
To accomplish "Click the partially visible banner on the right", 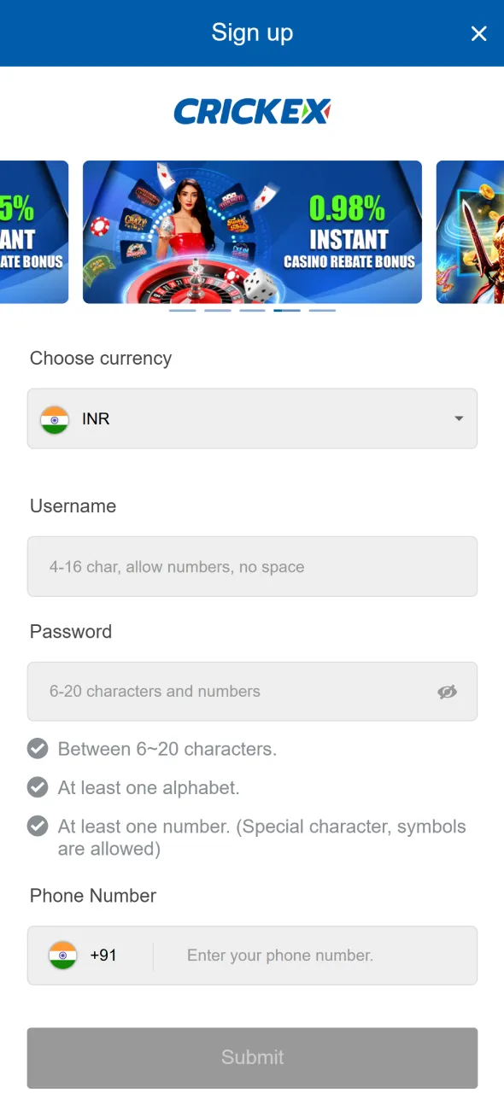I will point(470,231).
